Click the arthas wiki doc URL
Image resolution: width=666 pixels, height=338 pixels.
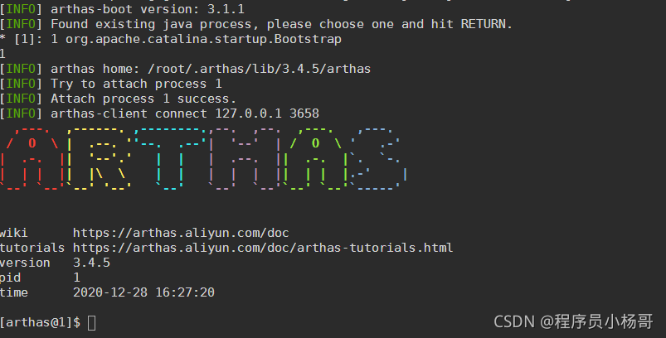tap(181, 233)
